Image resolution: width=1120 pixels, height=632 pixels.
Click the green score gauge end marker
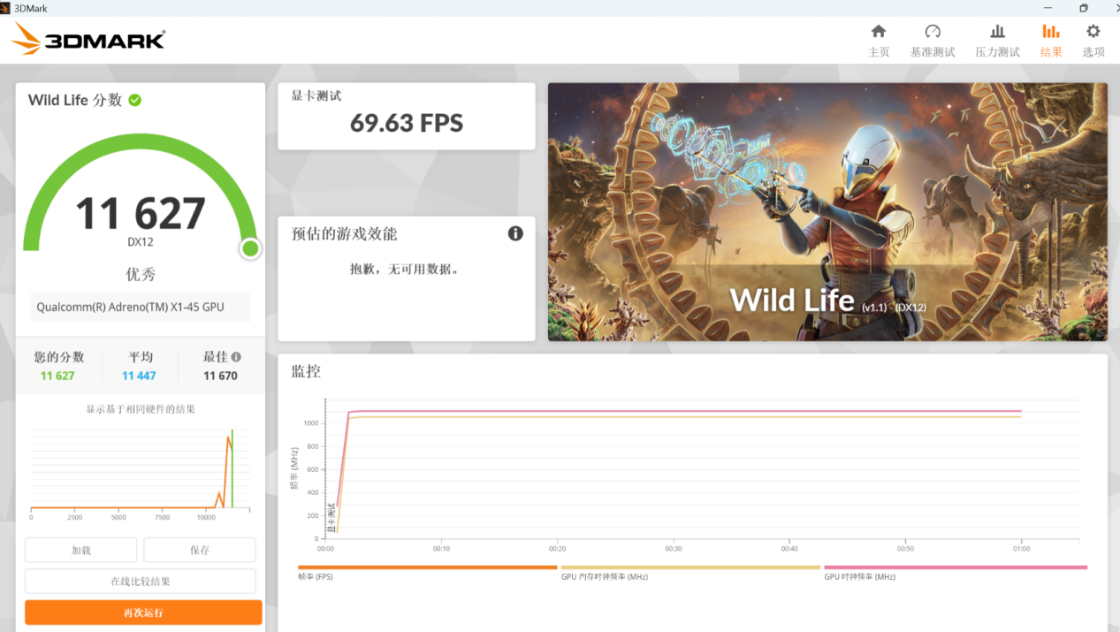click(x=250, y=248)
